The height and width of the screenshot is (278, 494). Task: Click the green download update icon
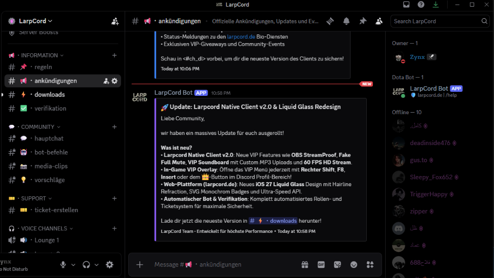[435, 5]
